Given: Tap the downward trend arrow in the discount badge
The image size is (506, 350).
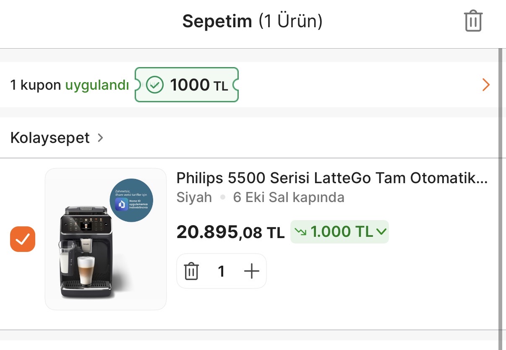Looking at the screenshot, I should click(300, 231).
